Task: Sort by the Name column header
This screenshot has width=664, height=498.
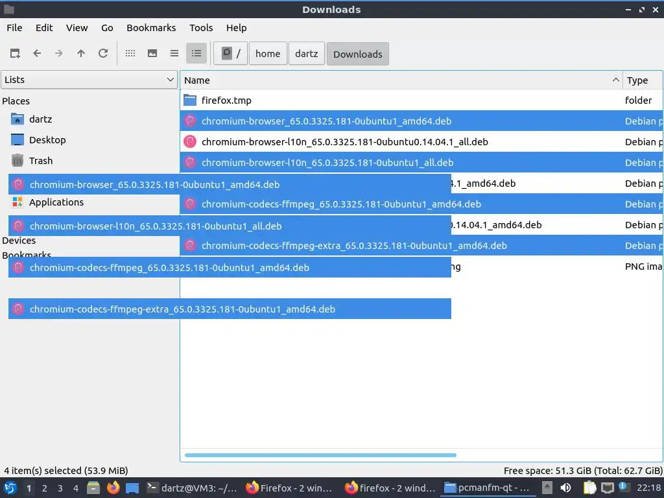Action: click(x=401, y=80)
